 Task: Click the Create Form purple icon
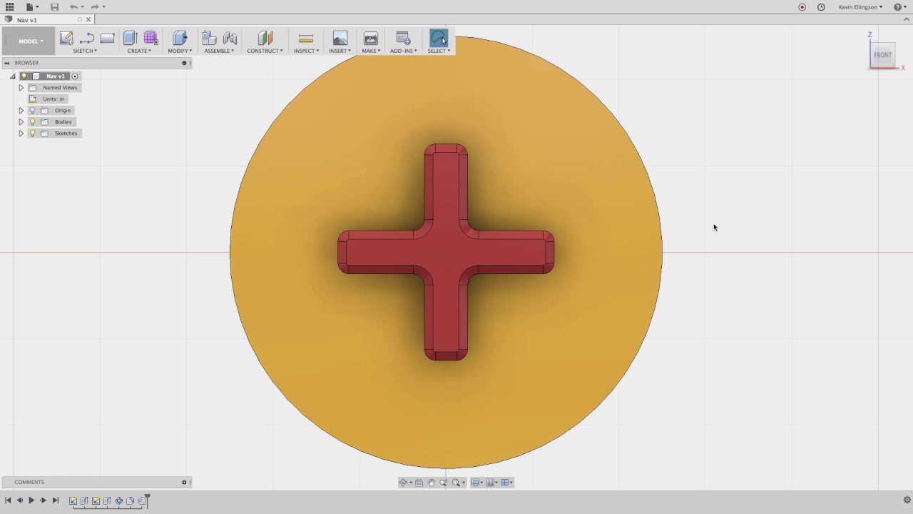(151, 39)
